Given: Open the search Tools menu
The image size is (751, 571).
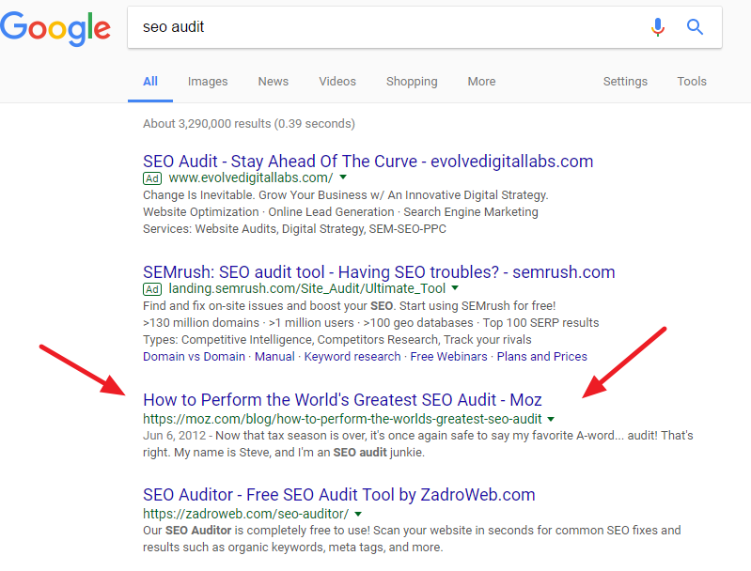Looking at the screenshot, I should pyautogui.click(x=692, y=82).
